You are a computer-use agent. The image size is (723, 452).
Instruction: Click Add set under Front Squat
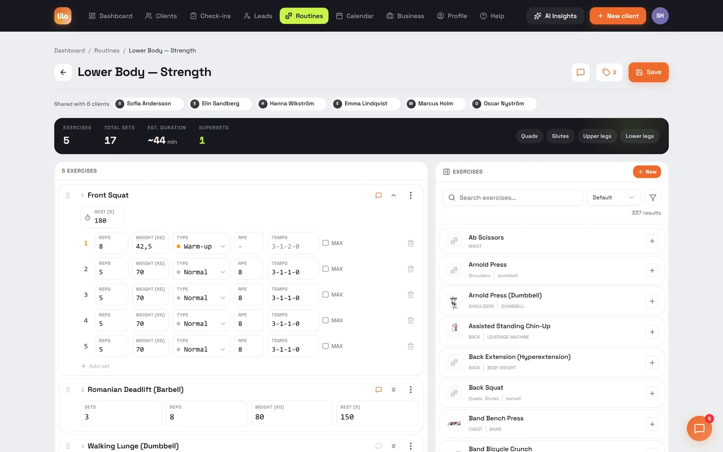95,366
